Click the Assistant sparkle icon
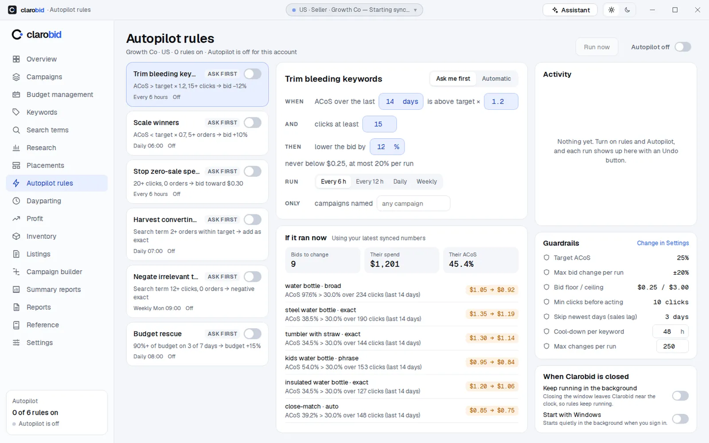 pyautogui.click(x=555, y=10)
